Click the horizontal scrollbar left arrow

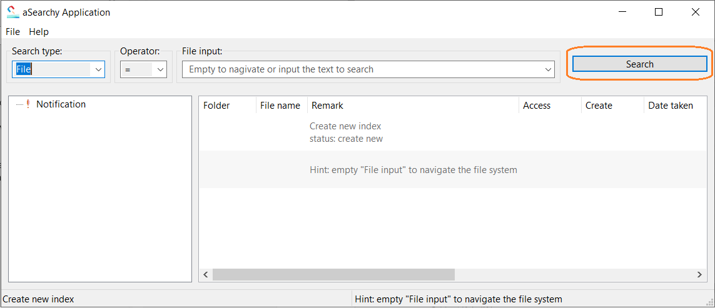[206, 274]
